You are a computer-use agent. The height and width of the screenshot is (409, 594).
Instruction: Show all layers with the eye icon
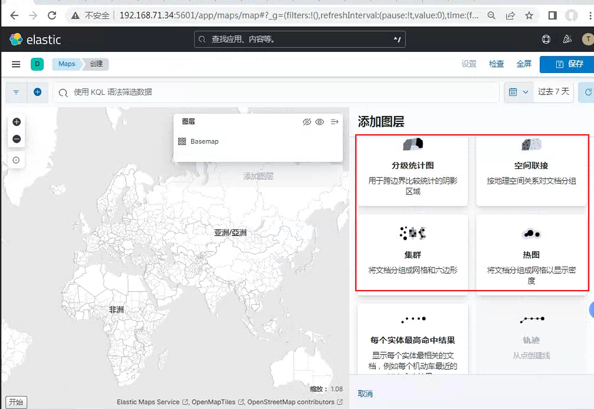[x=320, y=122]
